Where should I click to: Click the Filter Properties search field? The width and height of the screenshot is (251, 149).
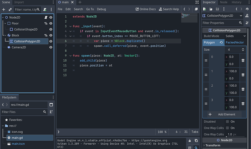[x=222, y=23]
